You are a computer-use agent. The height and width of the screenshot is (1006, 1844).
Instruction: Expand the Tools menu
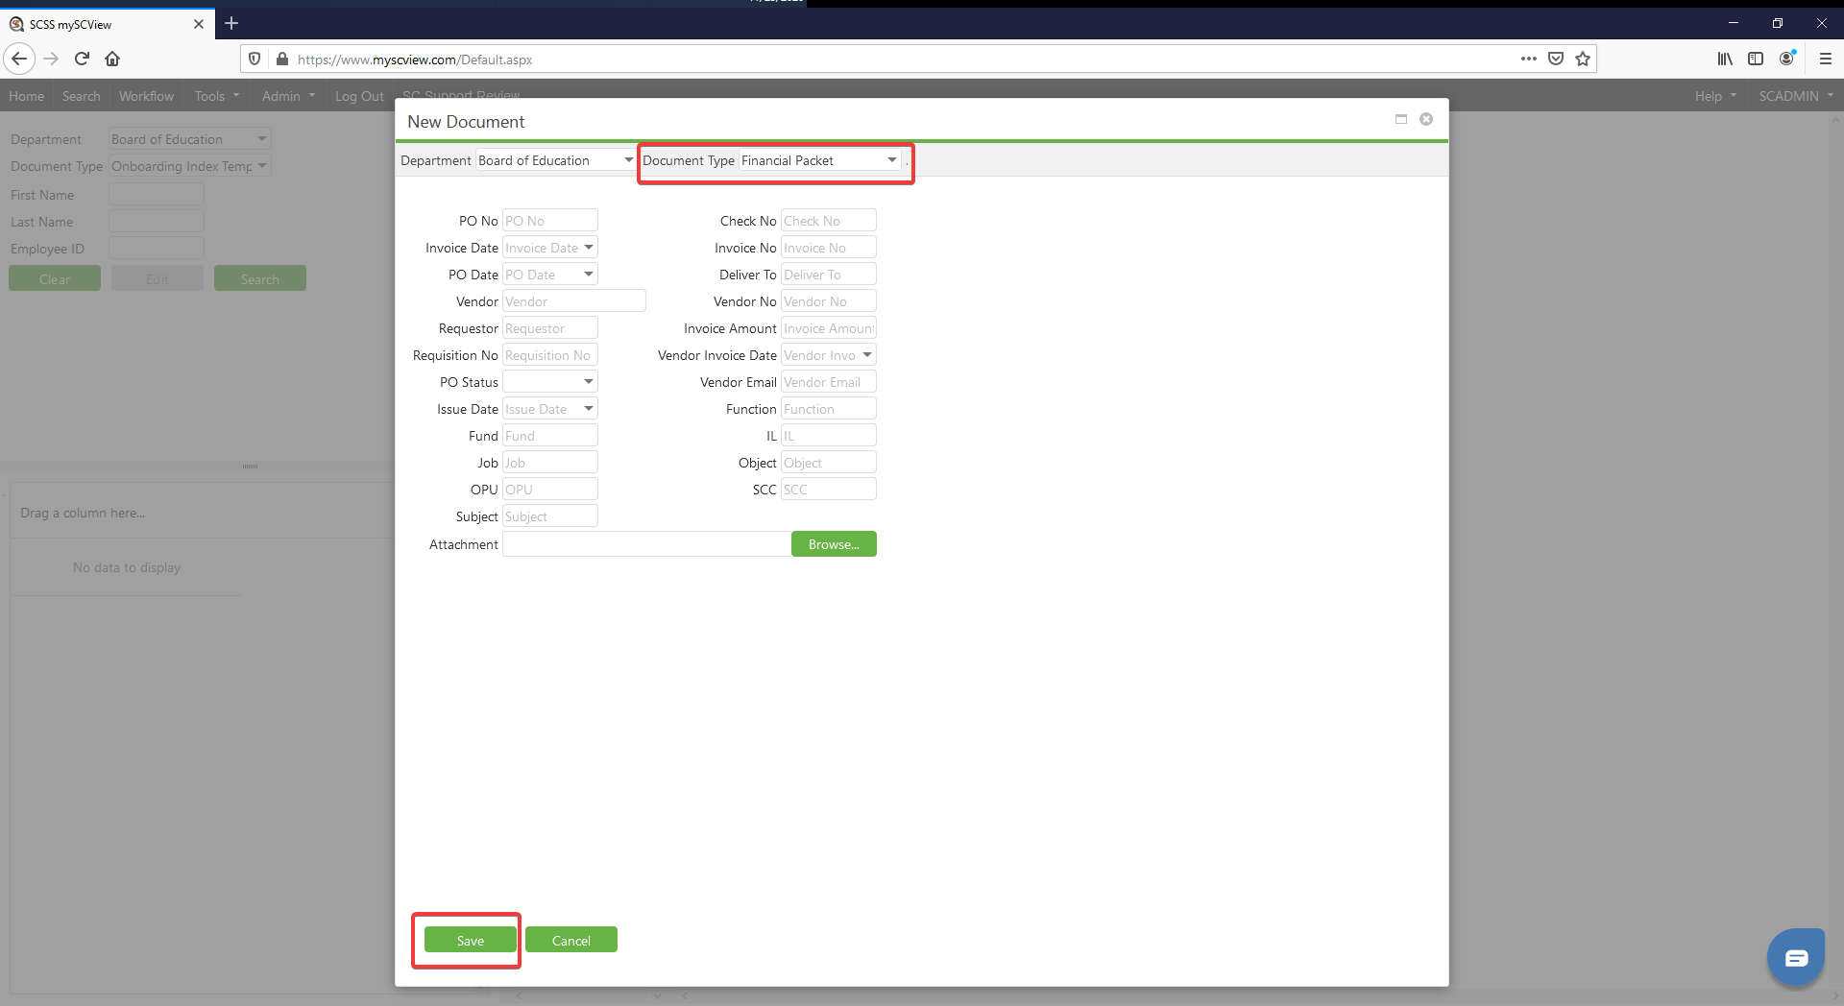point(217,96)
